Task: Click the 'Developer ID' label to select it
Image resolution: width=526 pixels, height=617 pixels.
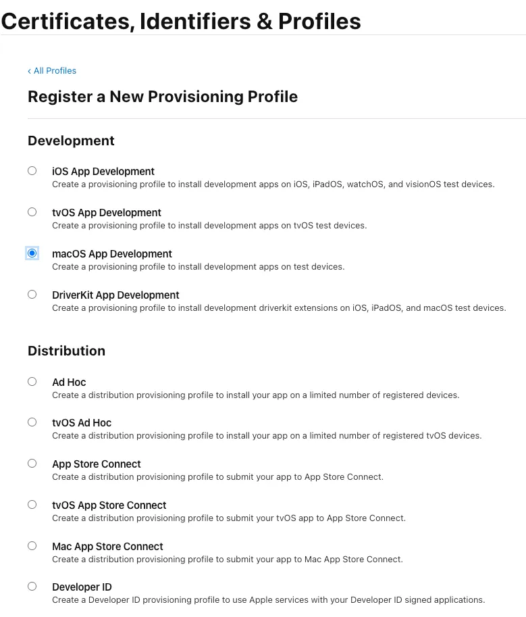Action: point(82,587)
